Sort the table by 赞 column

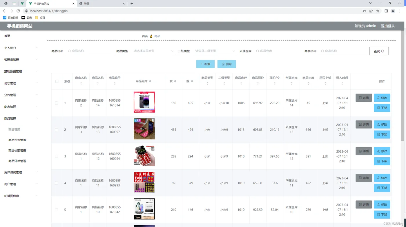(x=175, y=81)
